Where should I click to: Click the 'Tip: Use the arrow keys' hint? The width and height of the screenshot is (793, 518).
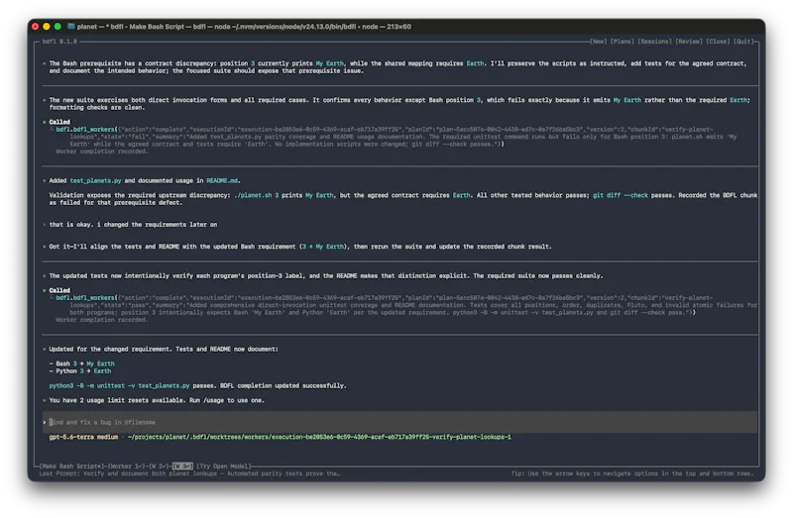click(x=632, y=473)
